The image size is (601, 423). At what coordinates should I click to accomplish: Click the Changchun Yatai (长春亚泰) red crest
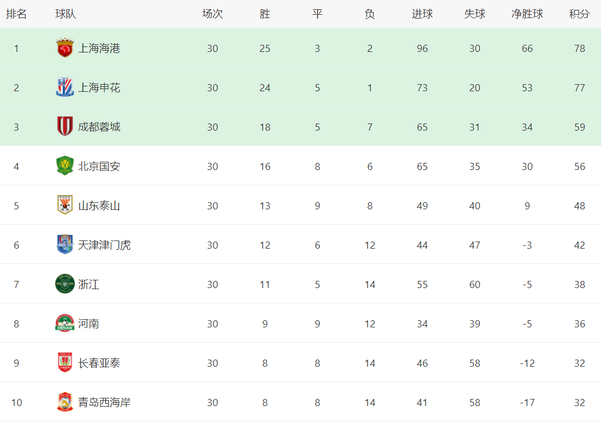65,363
